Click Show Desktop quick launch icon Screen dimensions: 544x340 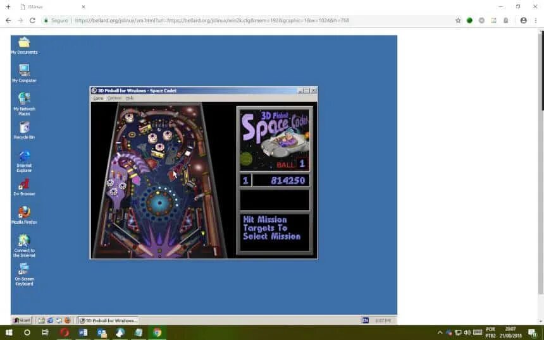(41, 320)
